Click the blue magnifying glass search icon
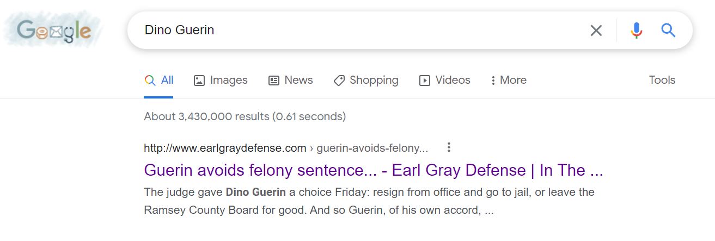Image resolution: width=715 pixels, height=241 pixels. click(x=668, y=30)
